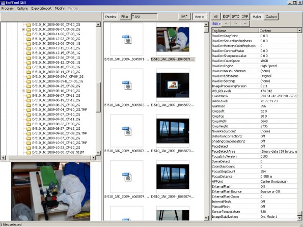
Task: Switch to the IPTC tab
Action: coord(235,17)
